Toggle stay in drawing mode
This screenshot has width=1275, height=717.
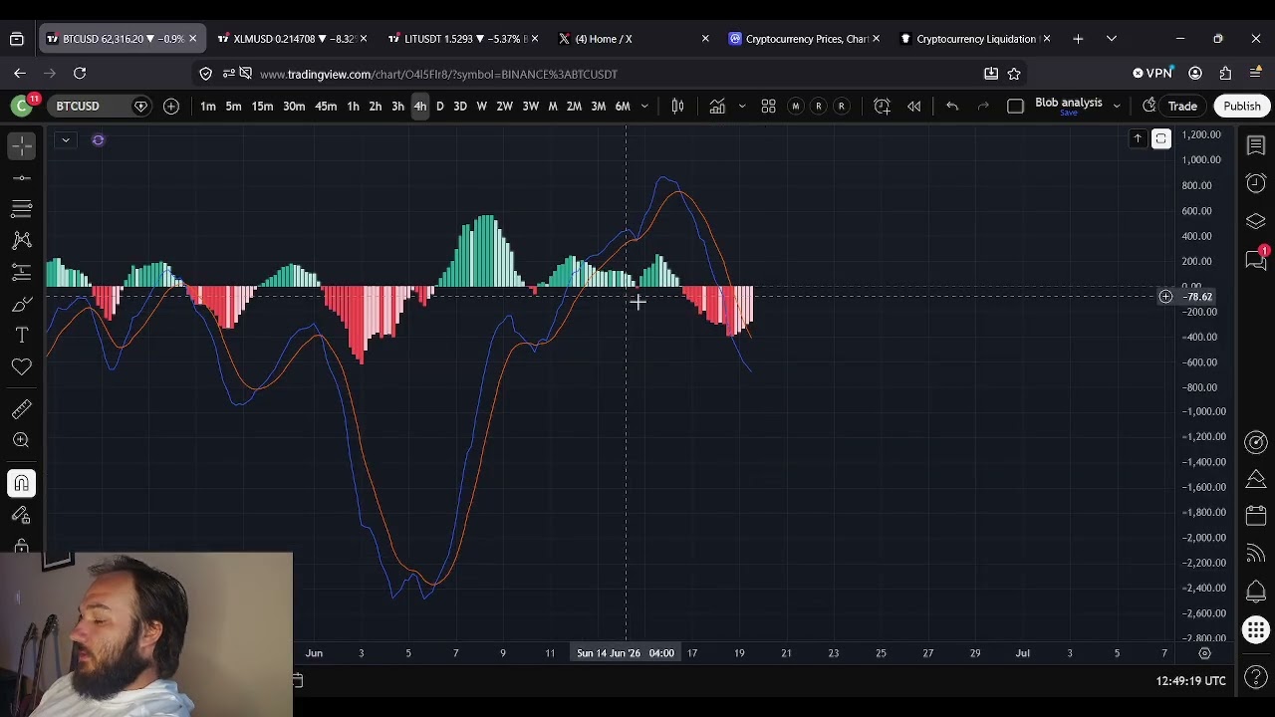click(22, 515)
